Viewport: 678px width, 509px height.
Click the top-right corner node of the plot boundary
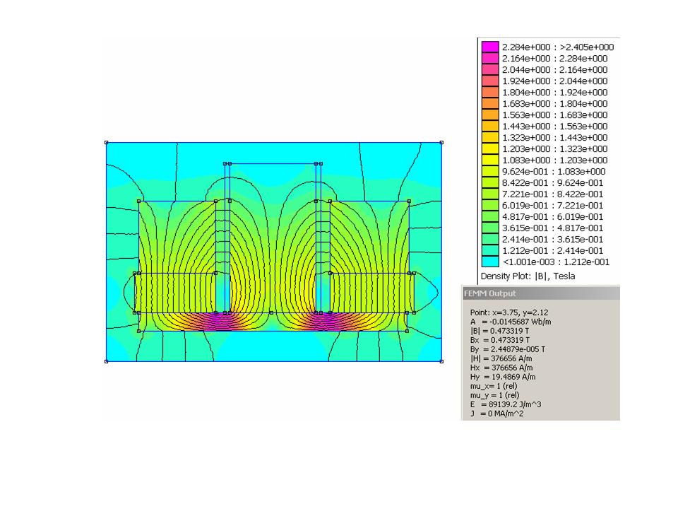[441, 142]
